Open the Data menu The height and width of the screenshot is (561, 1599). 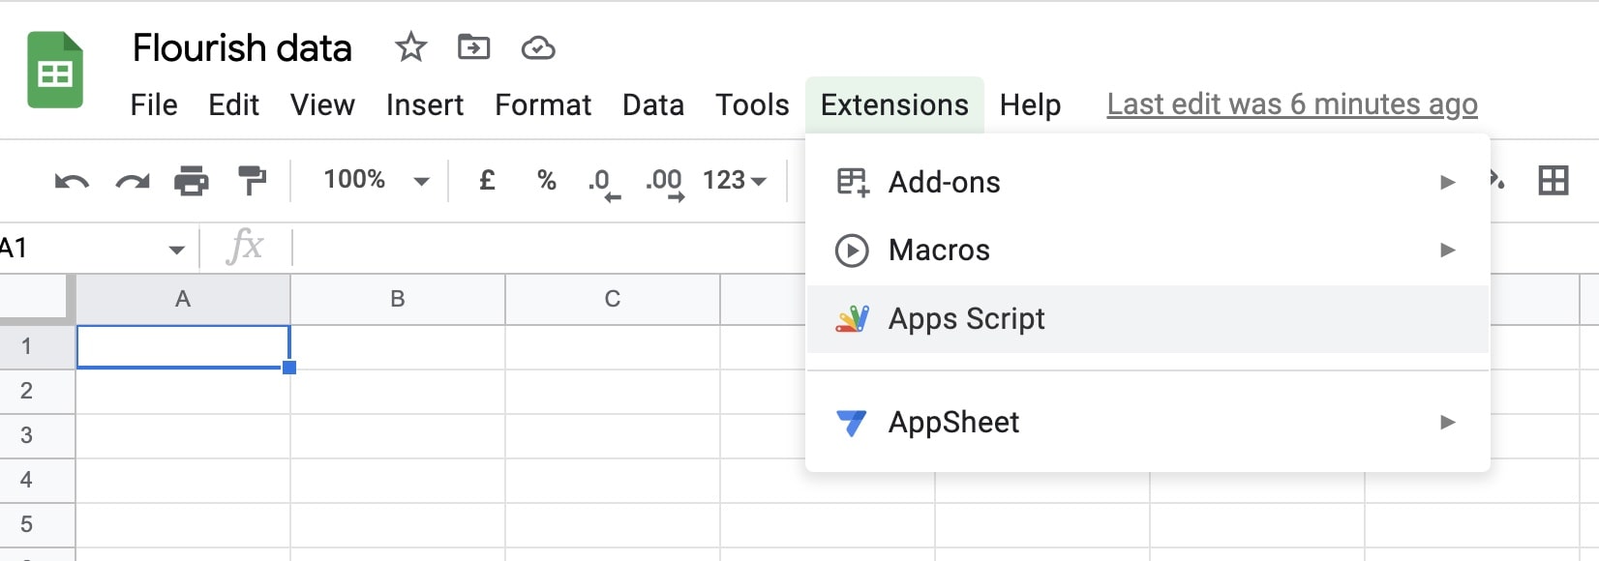[653, 104]
